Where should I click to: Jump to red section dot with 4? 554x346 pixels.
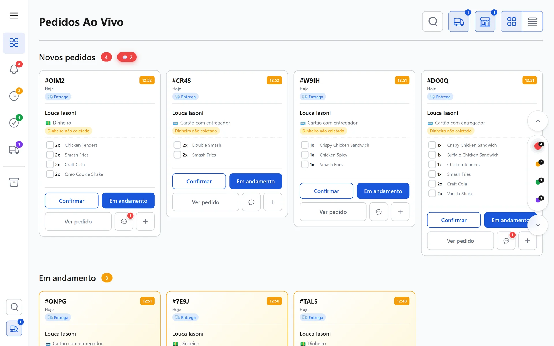click(x=538, y=146)
